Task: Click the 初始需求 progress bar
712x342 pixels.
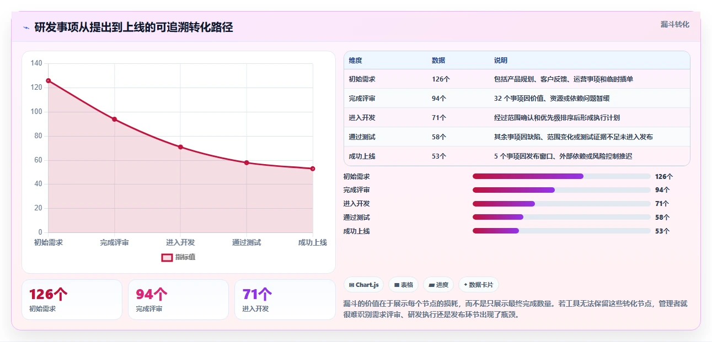Action: click(x=561, y=176)
